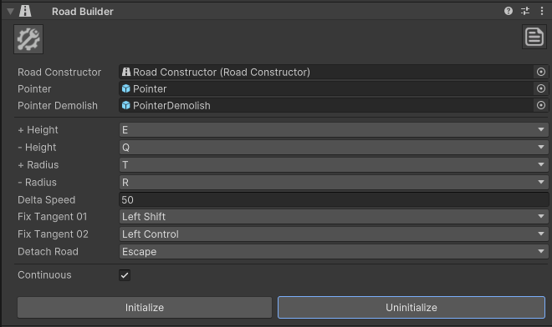Click the Uninitialize button
The width and height of the screenshot is (552, 327).
(411, 308)
